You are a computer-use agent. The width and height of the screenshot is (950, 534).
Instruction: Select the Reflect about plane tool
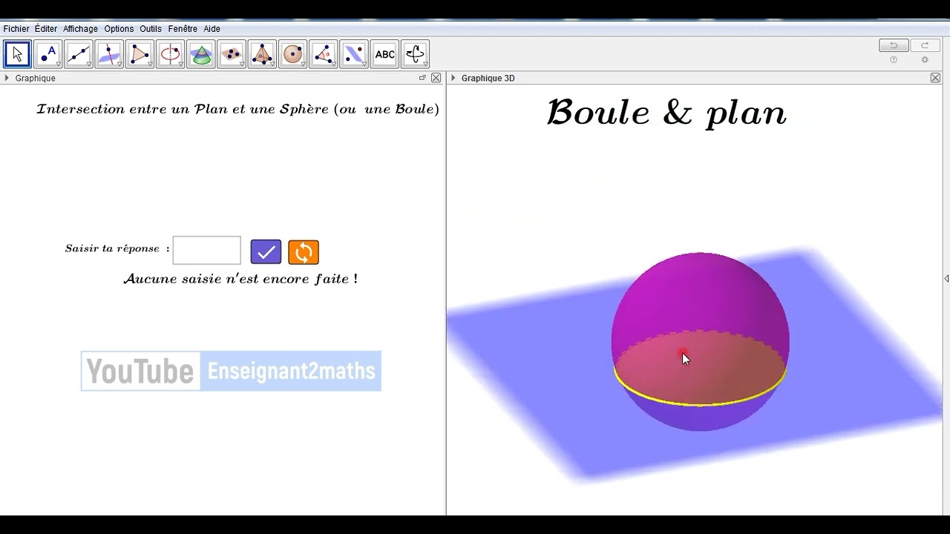(354, 54)
